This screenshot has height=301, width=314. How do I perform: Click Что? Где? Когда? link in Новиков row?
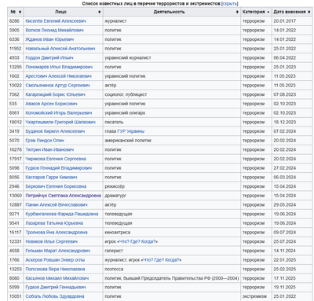click(137, 241)
